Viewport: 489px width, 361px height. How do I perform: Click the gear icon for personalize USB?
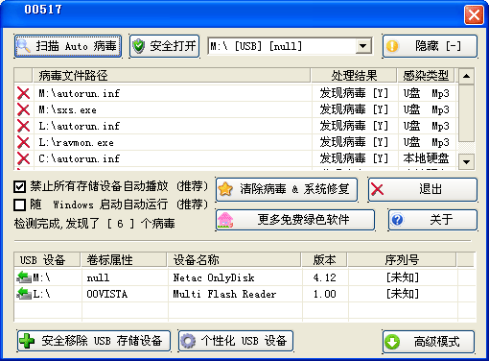[x=188, y=341]
